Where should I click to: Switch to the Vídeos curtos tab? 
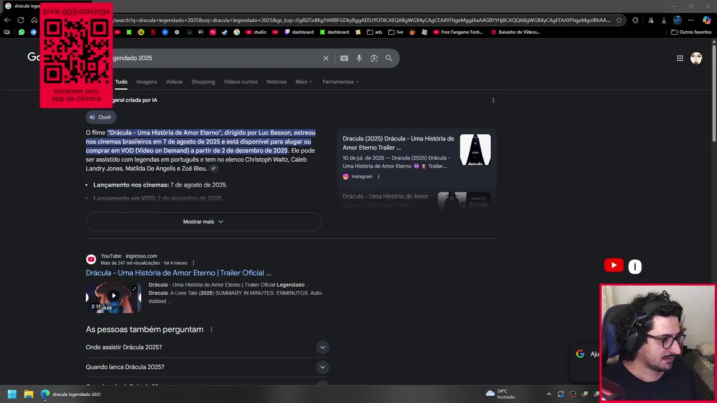click(x=241, y=82)
